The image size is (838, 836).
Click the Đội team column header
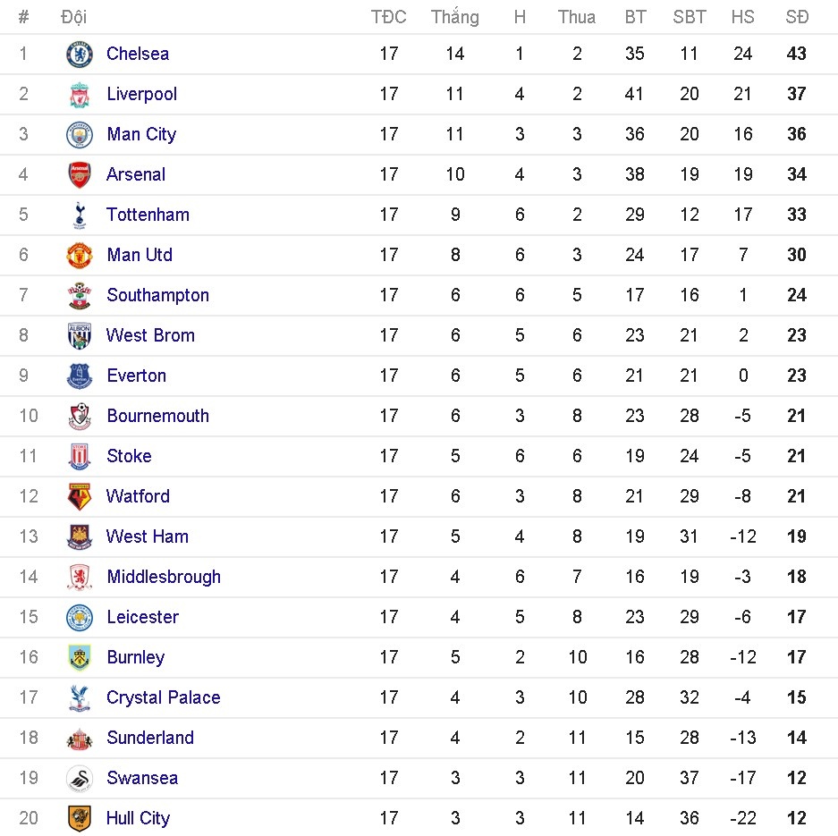(x=73, y=17)
